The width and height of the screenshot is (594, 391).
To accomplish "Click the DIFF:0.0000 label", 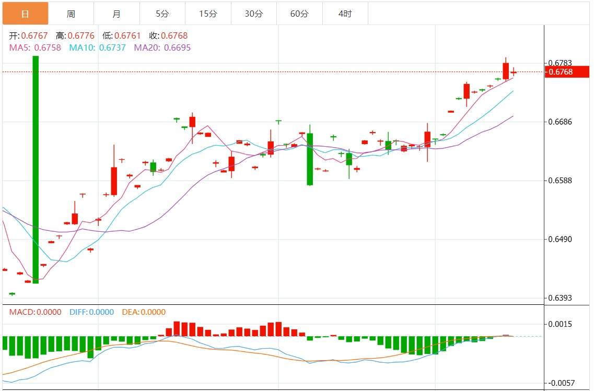I will (x=91, y=312).
